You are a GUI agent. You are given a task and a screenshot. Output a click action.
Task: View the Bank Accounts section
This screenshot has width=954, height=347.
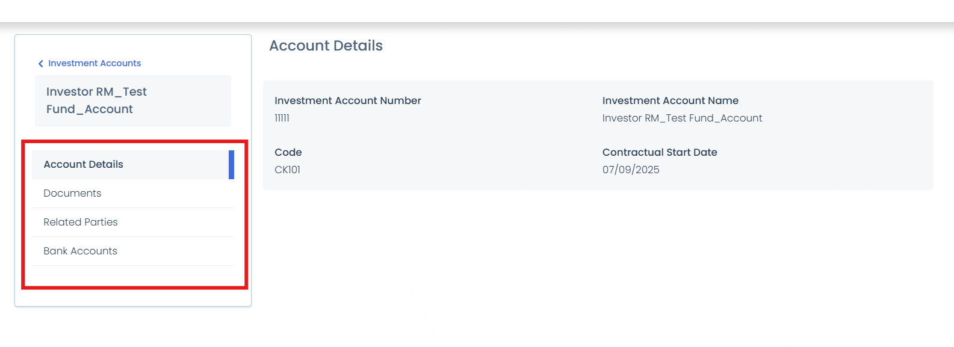pyautogui.click(x=80, y=251)
